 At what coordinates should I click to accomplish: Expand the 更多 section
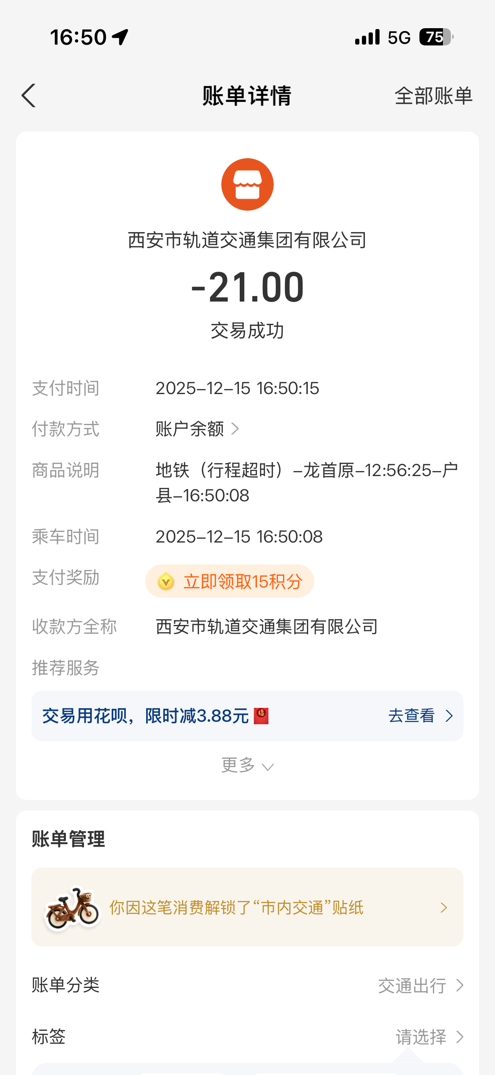247,765
